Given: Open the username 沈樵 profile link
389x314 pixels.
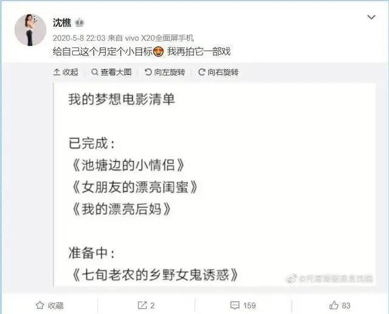Looking at the screenshot, I should click(x=62, y=23).
